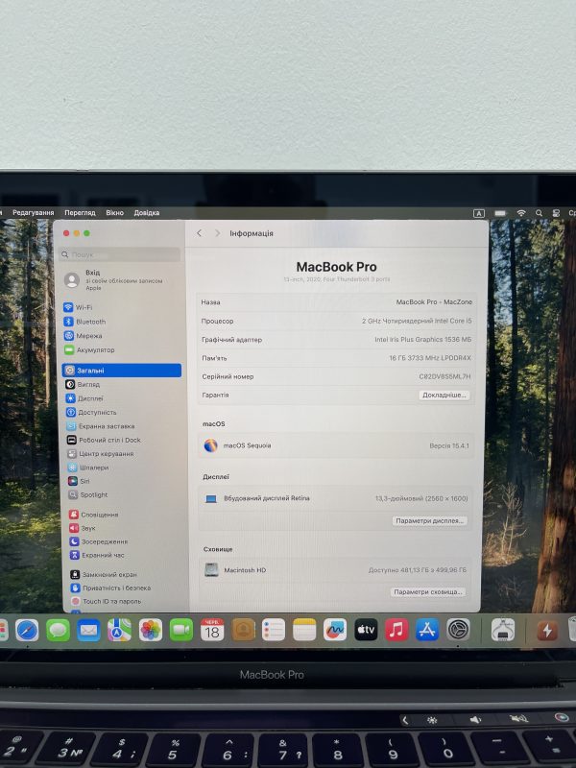The image size is (576, 768).
Task: Go back with the left chevron
Action: click(199, 233)
